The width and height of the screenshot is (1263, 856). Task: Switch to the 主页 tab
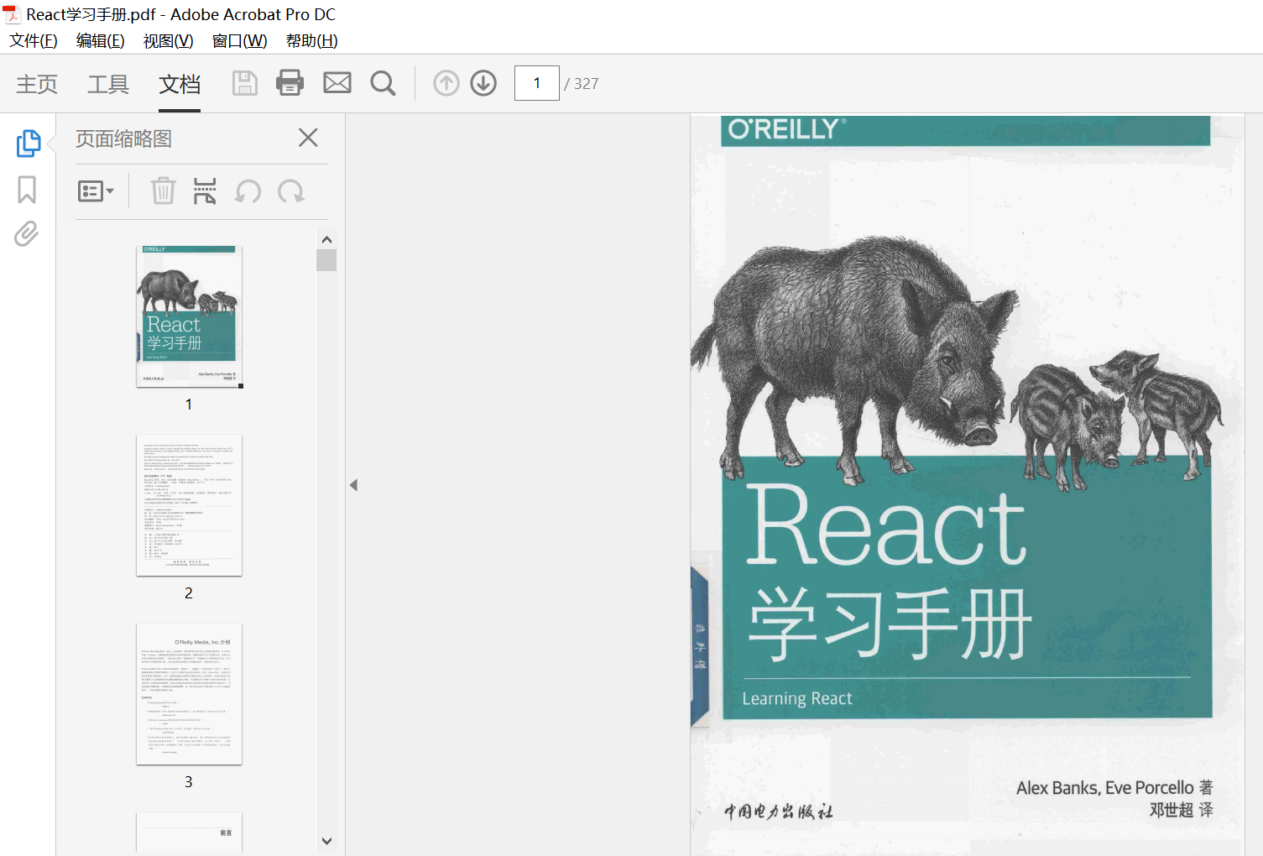(37, 84)
